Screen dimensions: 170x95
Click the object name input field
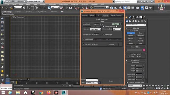tap(134, 50)
